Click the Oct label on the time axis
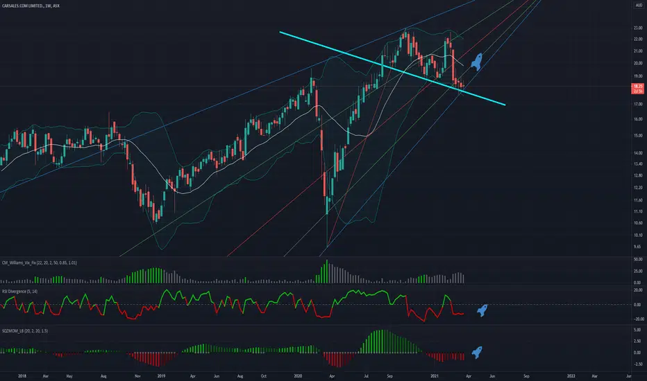Screen dimensions: 647x381 click(x=263, y=376)
